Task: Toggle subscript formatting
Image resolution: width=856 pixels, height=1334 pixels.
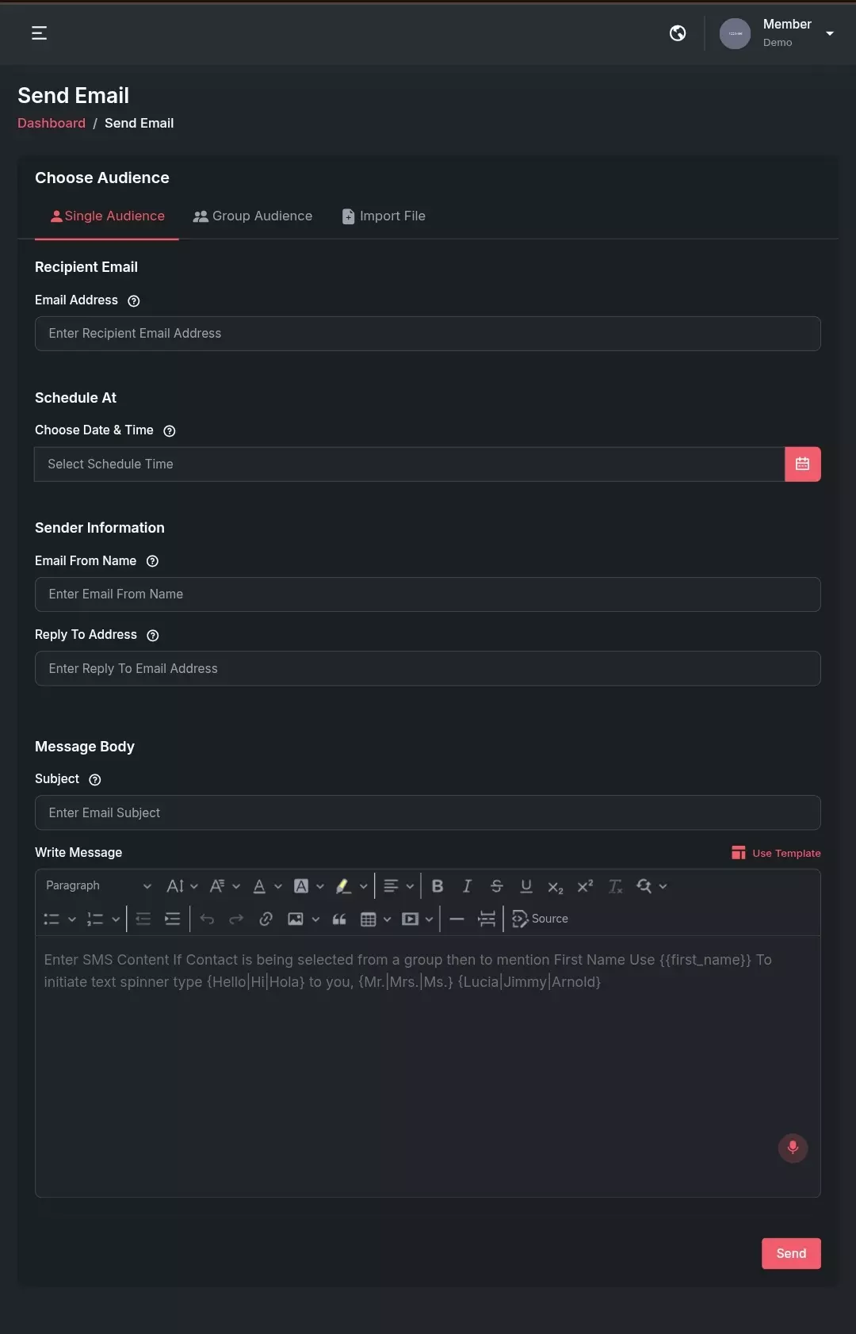Action: [x=556, y=887]
